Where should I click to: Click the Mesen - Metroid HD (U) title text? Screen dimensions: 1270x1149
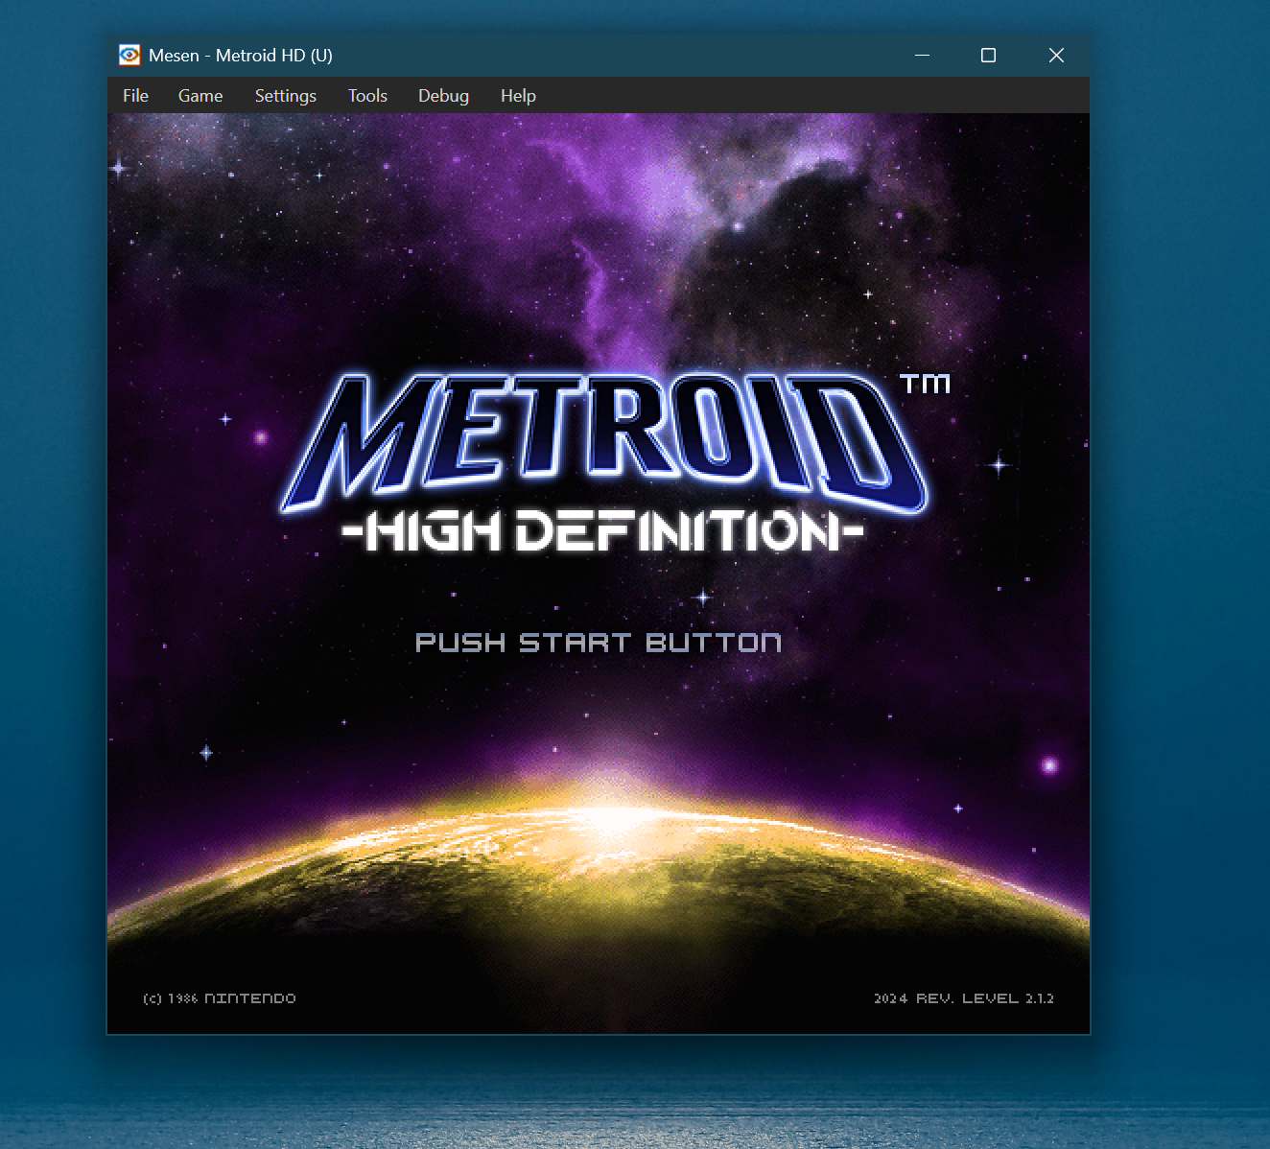(x=241, y=56)
